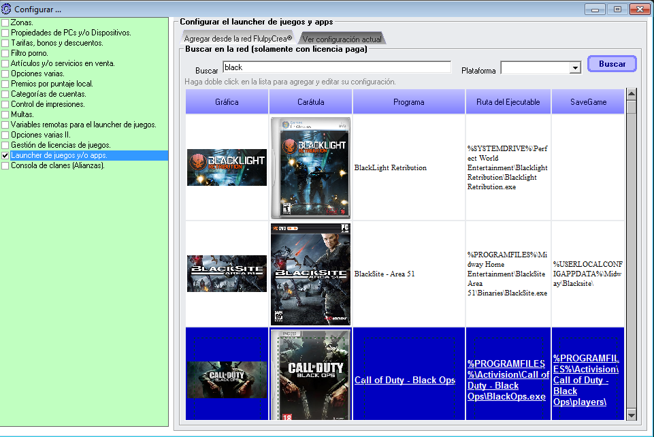Select the BlackLight Retribution banner graphic
This screenshot has width=654, height=437.
pyautogui.click(x=227, y=167)
